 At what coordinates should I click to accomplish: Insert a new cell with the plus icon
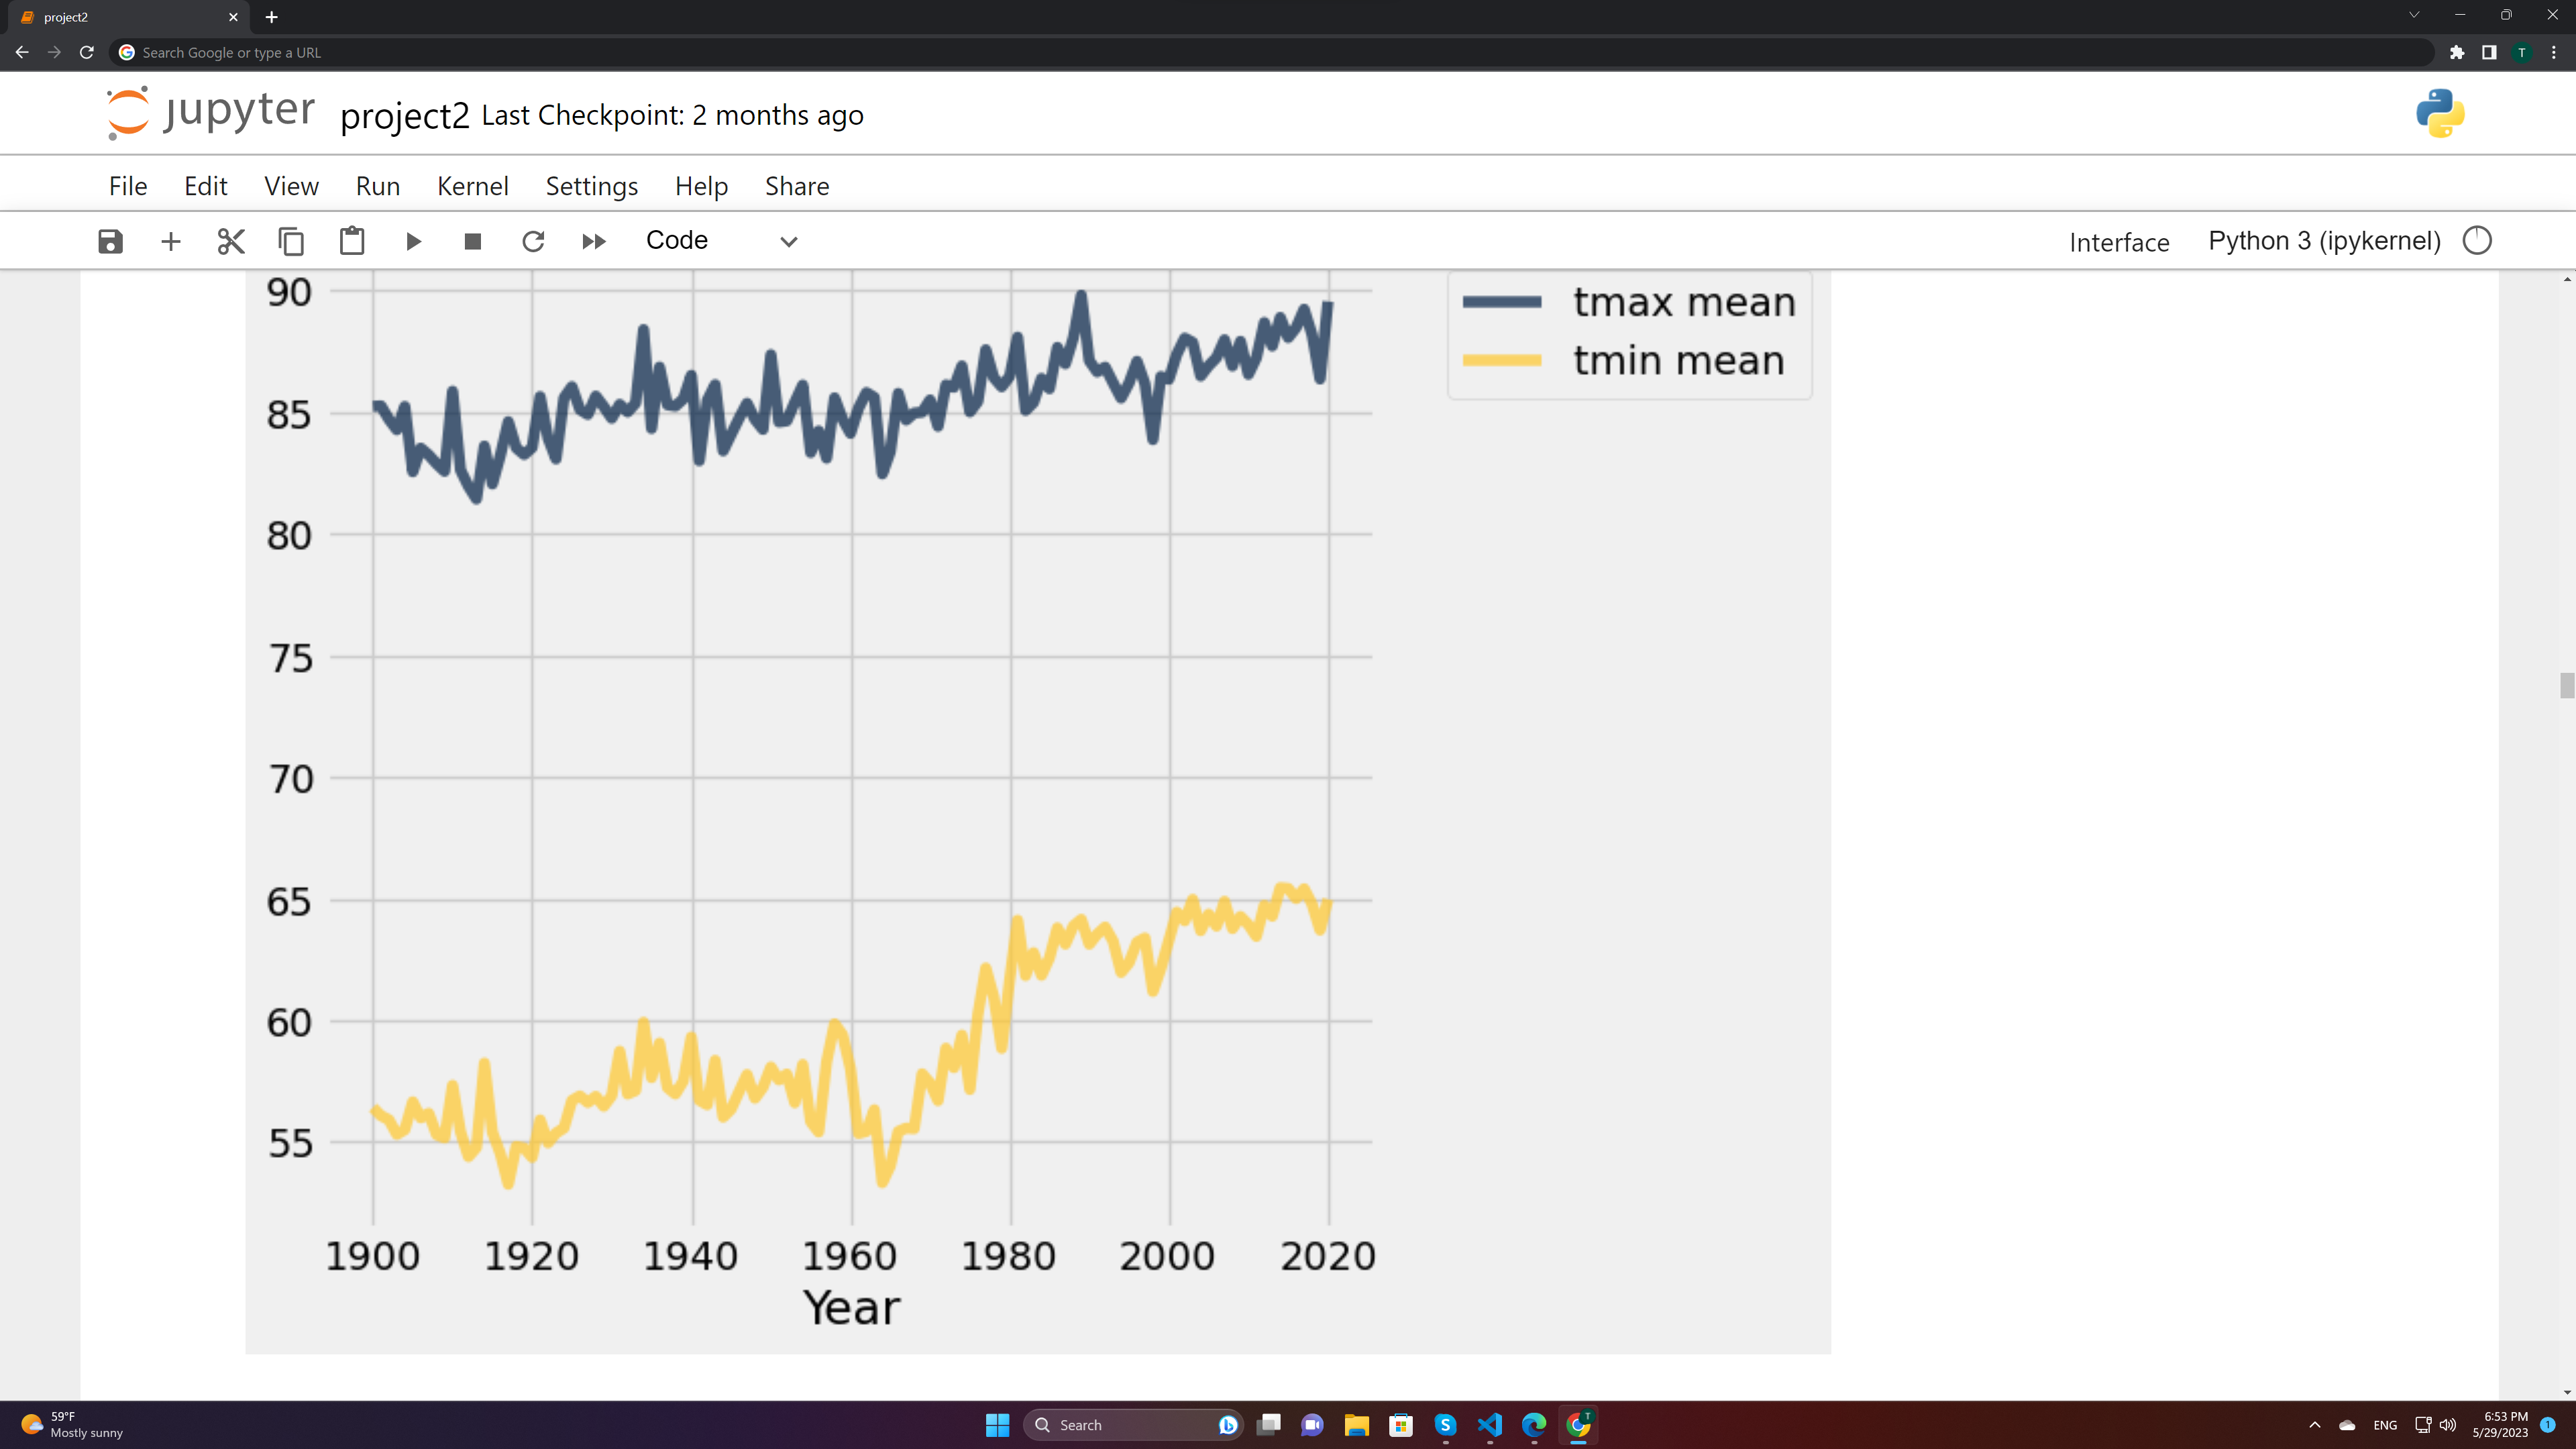[x=171, y=241]
